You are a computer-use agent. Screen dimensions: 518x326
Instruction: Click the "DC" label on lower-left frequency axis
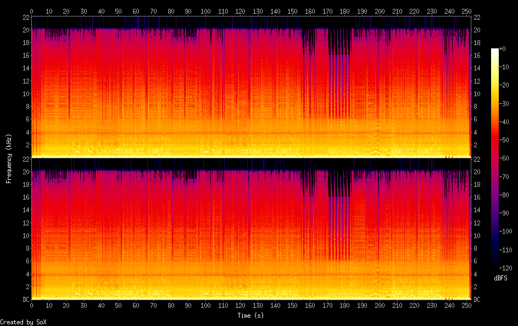25,300
